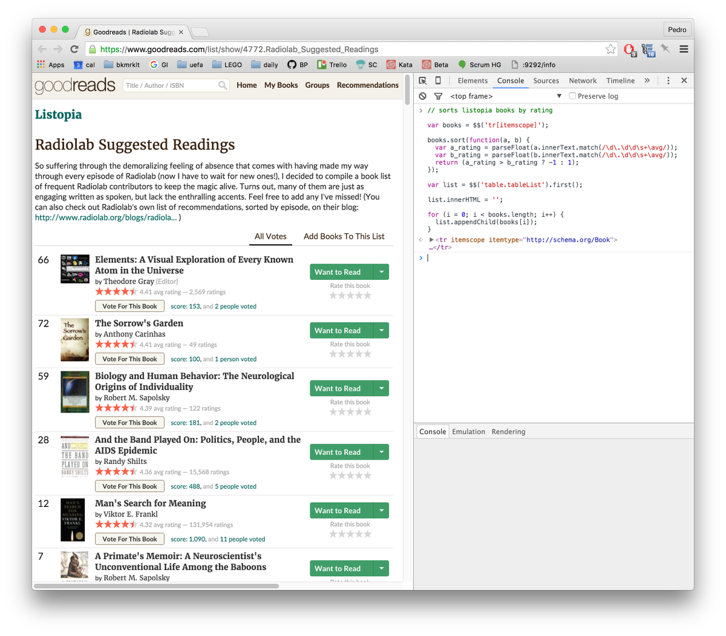This screenshot has height=636, width=726.
Task: Reload the page with refresh icon
Action: (74, 49)
